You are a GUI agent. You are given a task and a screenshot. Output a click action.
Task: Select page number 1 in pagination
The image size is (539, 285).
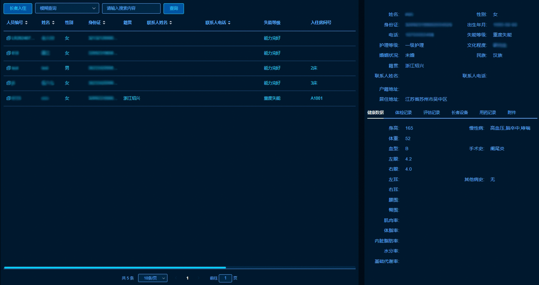click(187, 278)
